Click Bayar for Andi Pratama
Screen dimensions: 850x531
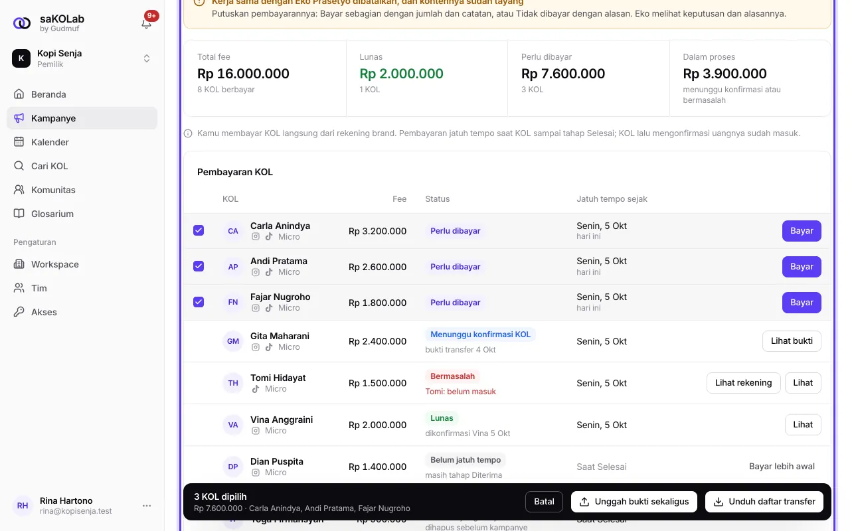pyautogui.click(x=802, y=266)
